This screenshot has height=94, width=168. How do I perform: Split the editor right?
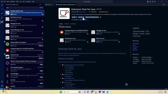click(x=164, y=5)
